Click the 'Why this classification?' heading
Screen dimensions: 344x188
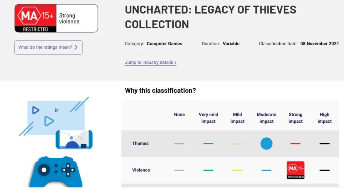click(x=160, y=90)
